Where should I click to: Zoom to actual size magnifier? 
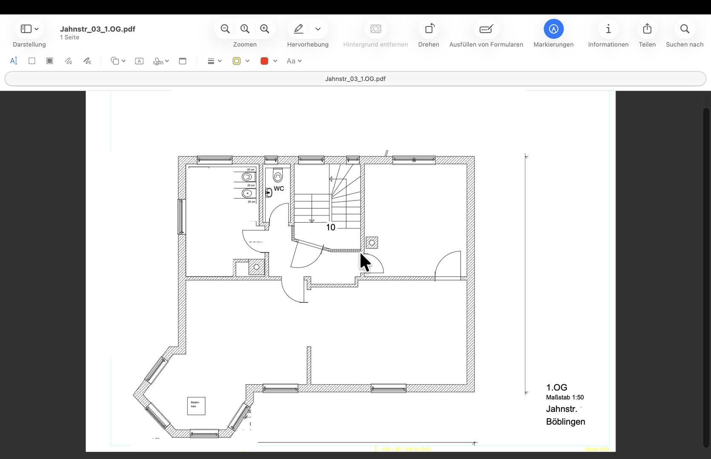245,29
